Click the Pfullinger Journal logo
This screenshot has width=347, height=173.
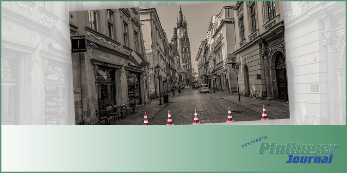298,153
